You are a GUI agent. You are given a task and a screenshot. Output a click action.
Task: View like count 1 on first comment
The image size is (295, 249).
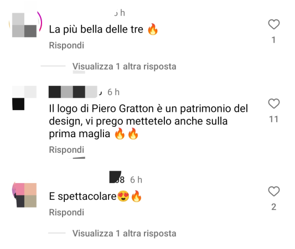pyautogui.click(x=274, y=40)
